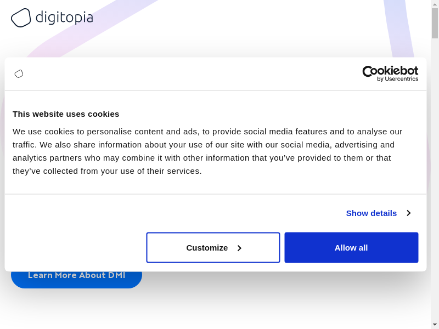Click the "by Usercentrics" text under Cookiebot
The width and height of the screenshot is (439, 329).
click(x=397, y=79)
